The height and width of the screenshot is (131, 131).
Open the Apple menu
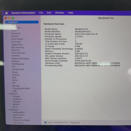[7, 13]
